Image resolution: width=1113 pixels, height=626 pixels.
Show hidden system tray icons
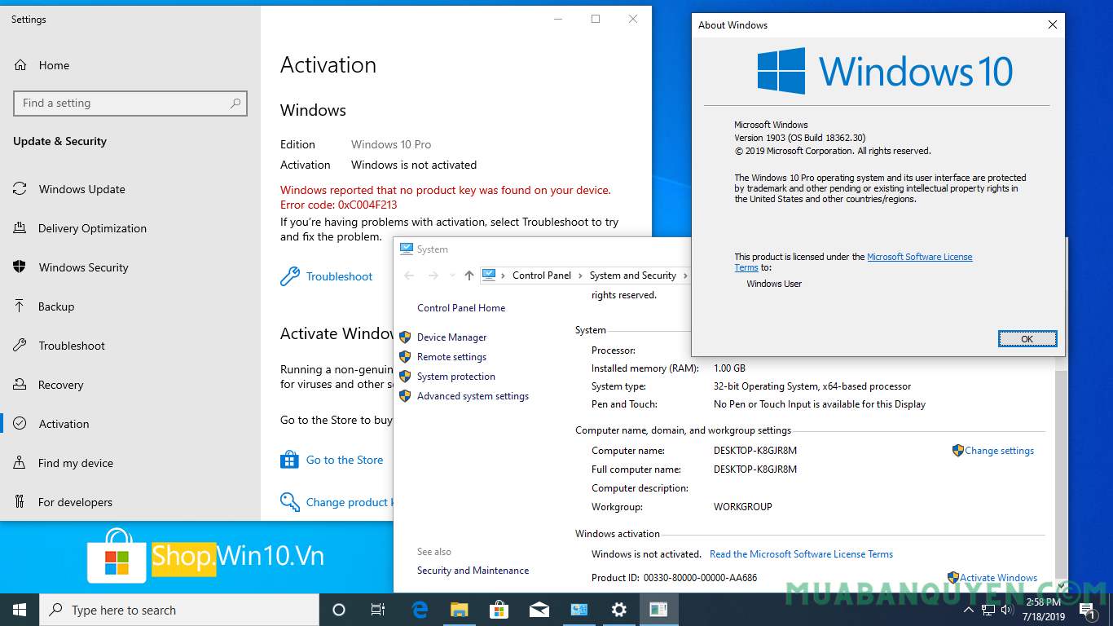pyautogui.click(x=969, y=610)
